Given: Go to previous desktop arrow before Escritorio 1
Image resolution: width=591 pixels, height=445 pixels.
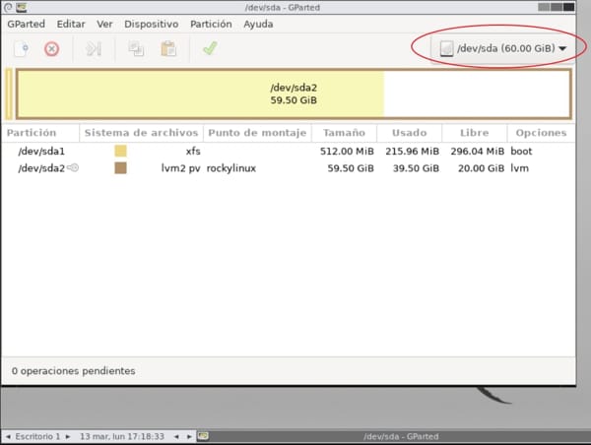Looking at the screenshot, I should pyautogui.click(x=8, y=437).
